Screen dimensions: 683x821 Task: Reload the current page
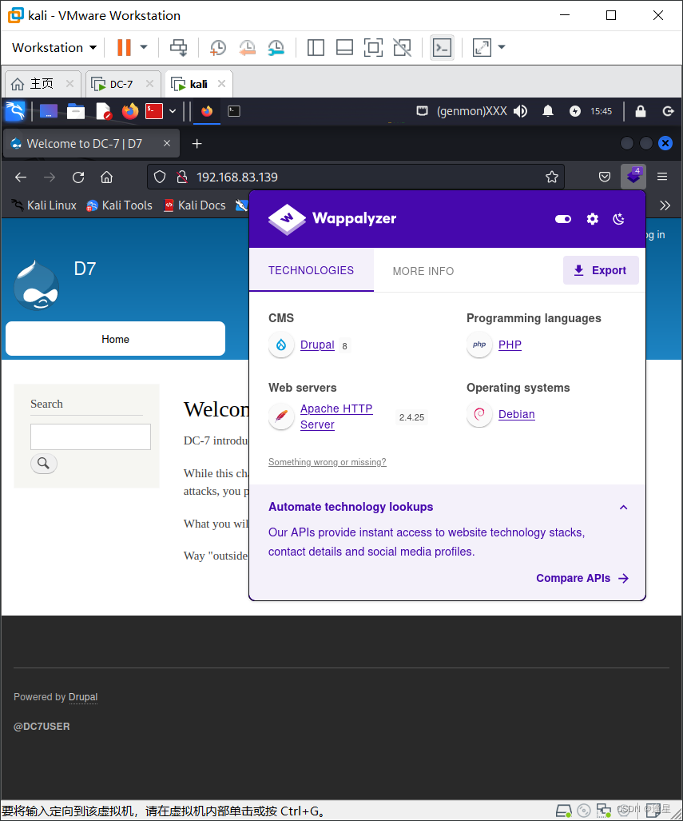(x=78, y=177)
